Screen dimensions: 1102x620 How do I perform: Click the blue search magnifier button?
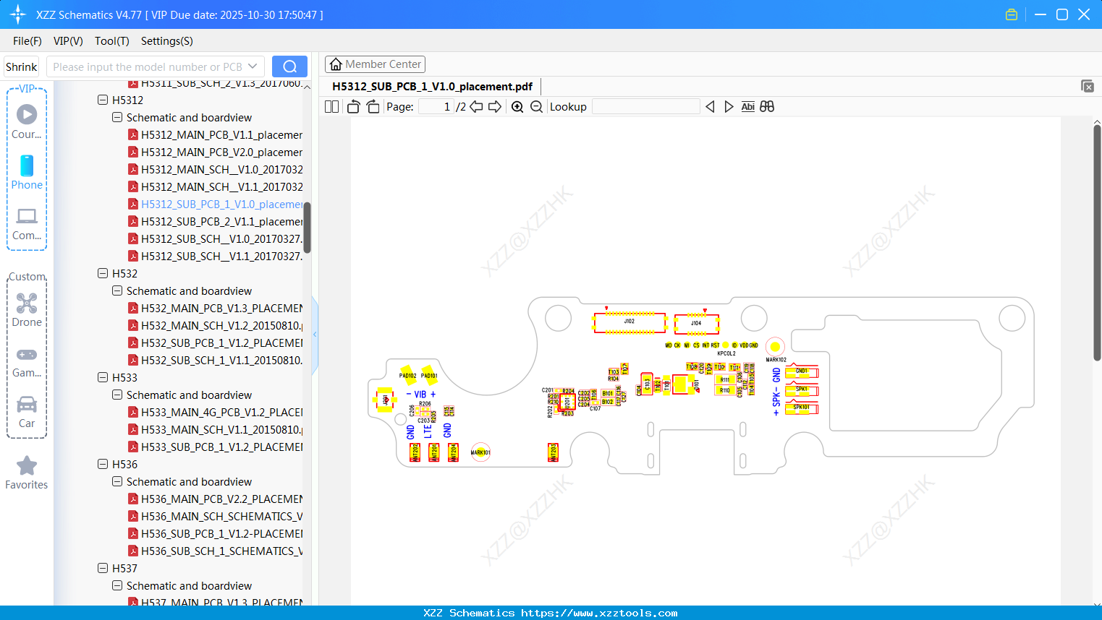[289, 66]
